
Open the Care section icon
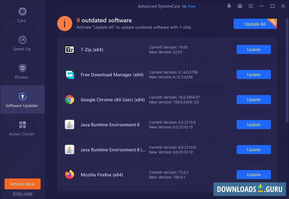23,11
